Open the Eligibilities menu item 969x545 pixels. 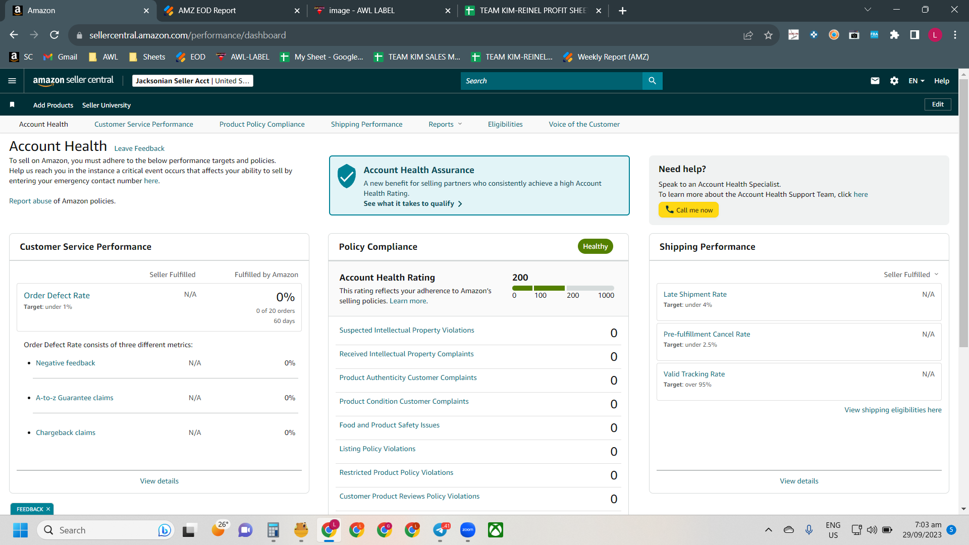[x=505, y=124]
